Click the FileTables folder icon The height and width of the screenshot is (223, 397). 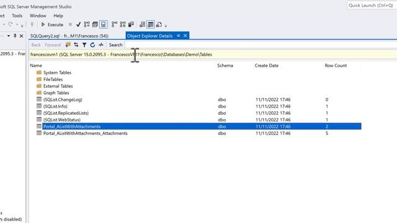click(x=39, y=79)
